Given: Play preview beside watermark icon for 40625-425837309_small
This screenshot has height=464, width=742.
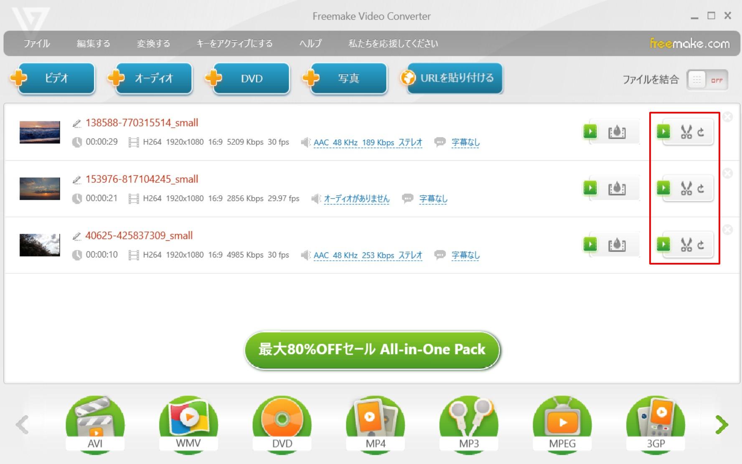Looking at the screenshot, I should coord(590,245).
